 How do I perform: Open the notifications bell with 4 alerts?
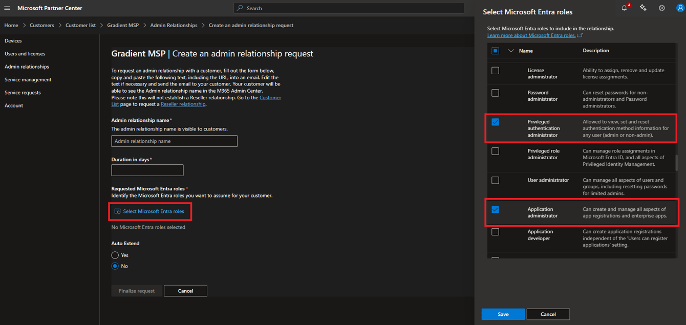[624, 8]
